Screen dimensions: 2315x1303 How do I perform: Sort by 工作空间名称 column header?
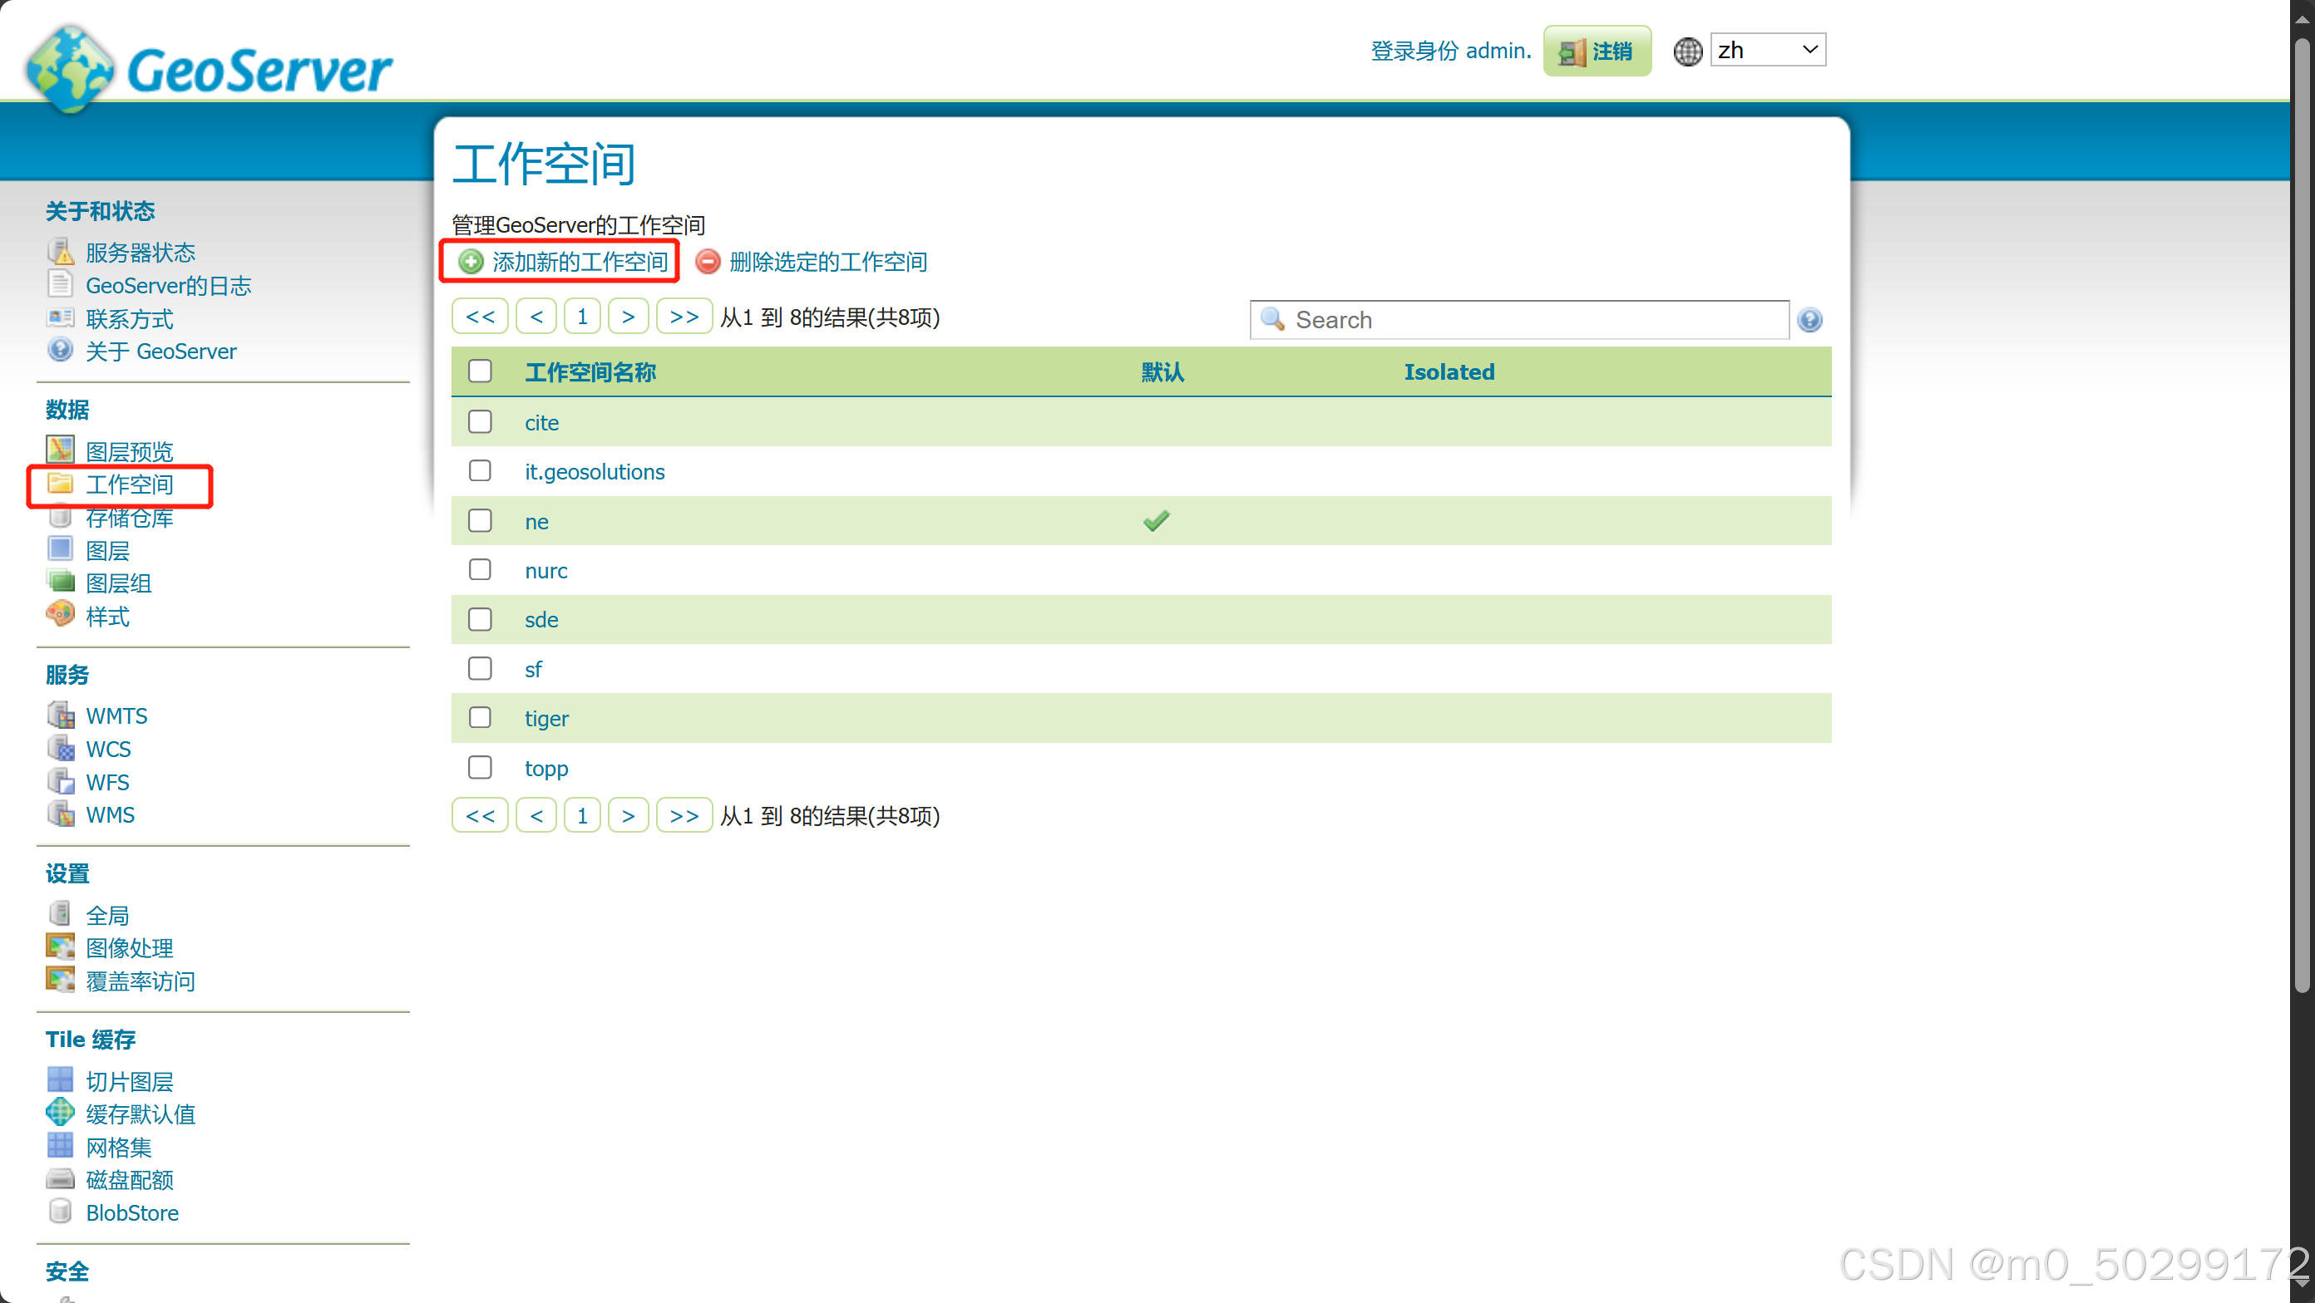click(x=590, y=371)
